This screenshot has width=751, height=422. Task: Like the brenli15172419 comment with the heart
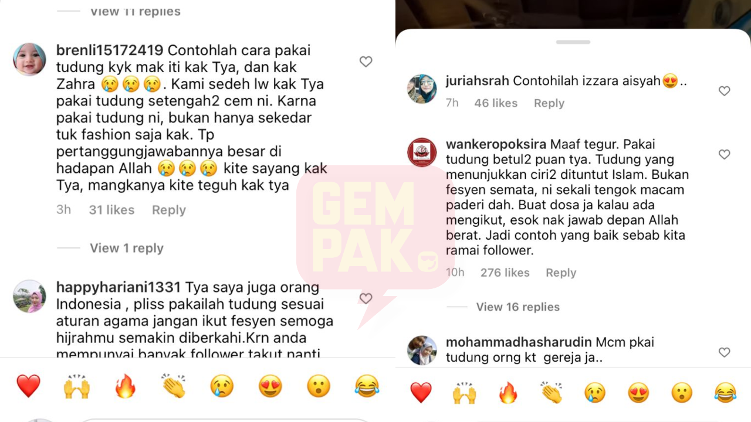(x=366, y=62)
